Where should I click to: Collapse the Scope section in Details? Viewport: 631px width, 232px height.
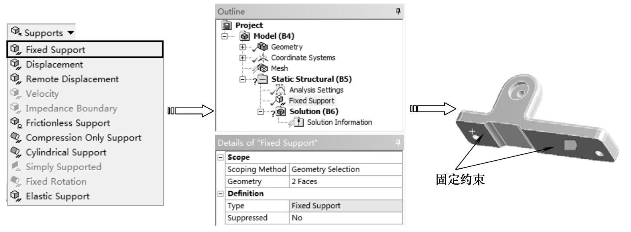coord(220,157)
